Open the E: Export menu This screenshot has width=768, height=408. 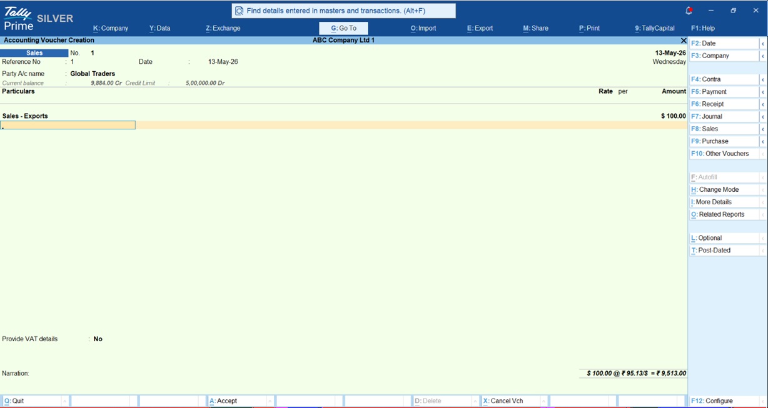click(480, 28)
